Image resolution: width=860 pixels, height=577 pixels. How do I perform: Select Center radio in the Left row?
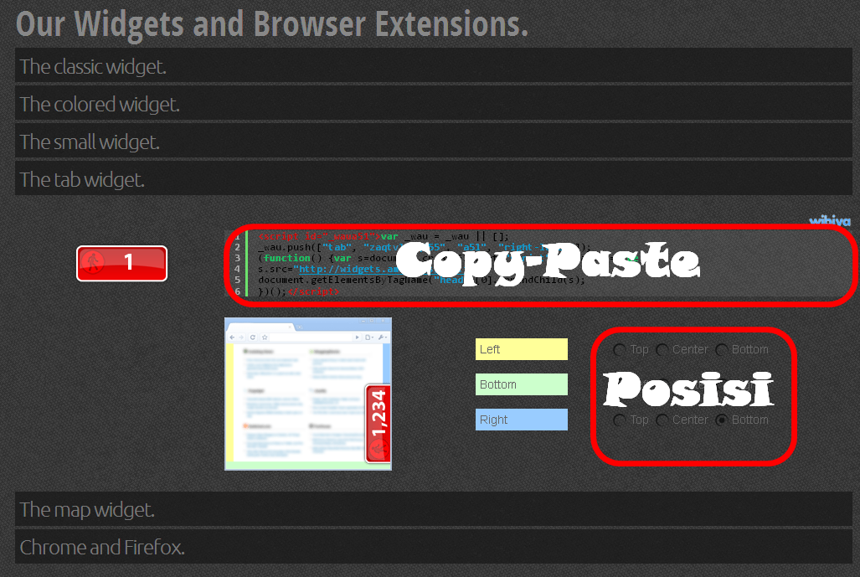[662, 349]
